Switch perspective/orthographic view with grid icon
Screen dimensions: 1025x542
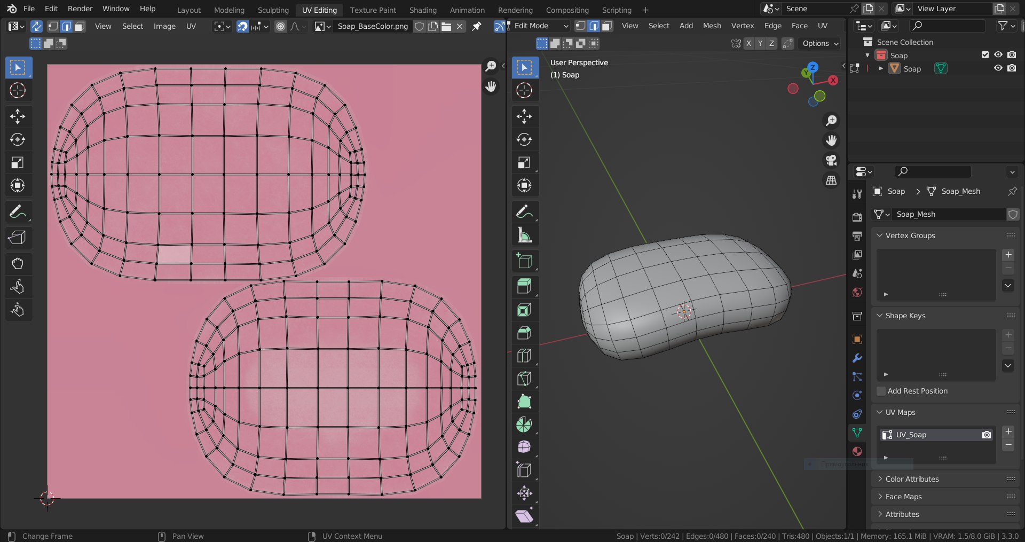pyautogui.click(x=831, y=180)
